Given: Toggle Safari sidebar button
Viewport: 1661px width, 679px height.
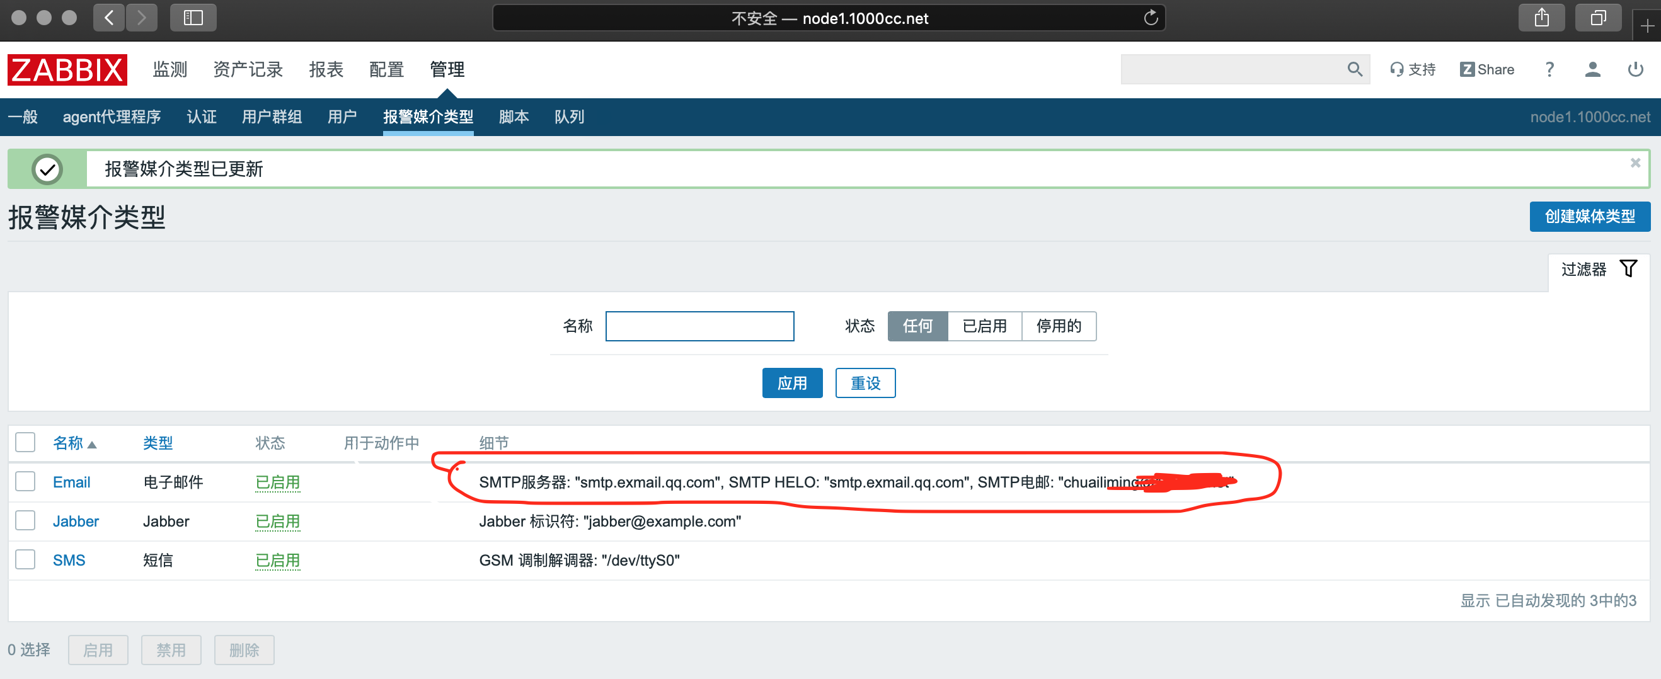Looking at the screenshot, I should [x=193, y=18].
